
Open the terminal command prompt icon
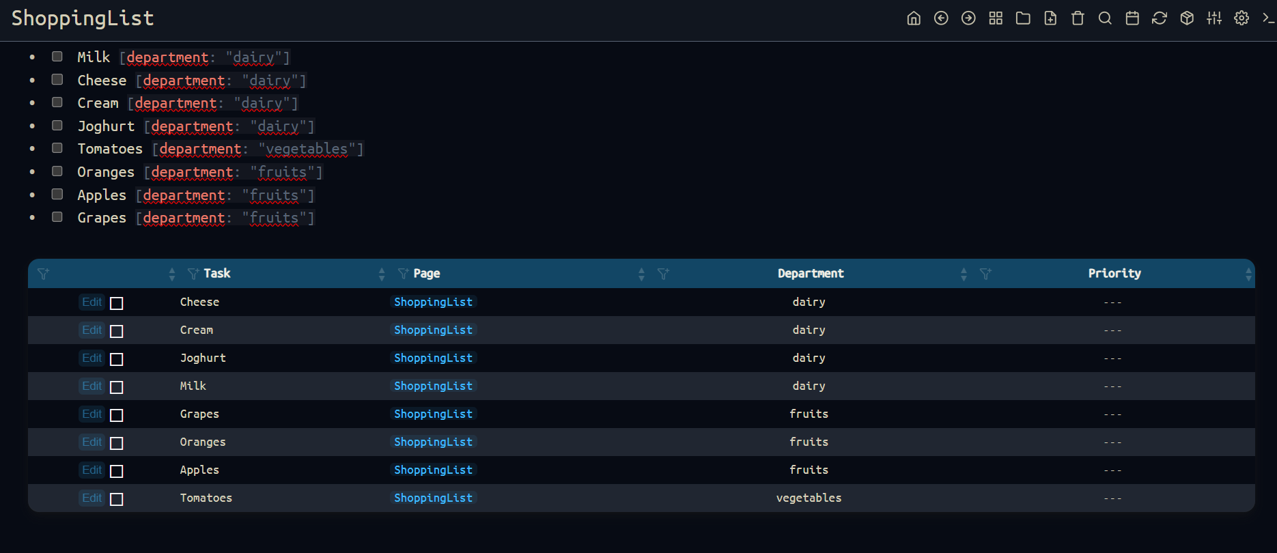pos(1268,18)
